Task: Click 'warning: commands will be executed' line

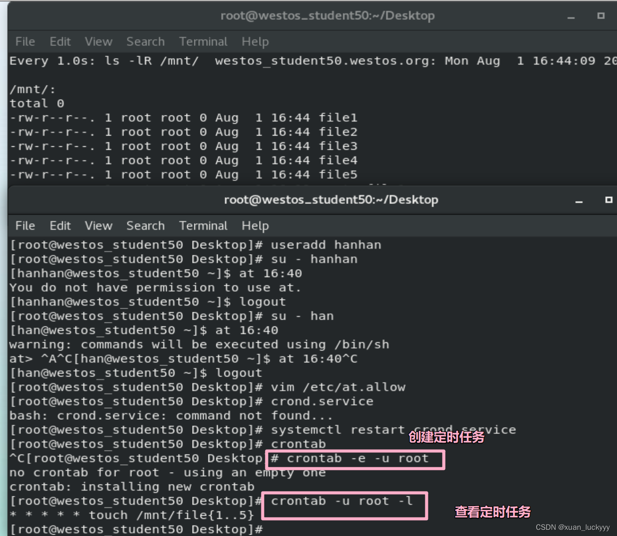Action: point(199,344)
